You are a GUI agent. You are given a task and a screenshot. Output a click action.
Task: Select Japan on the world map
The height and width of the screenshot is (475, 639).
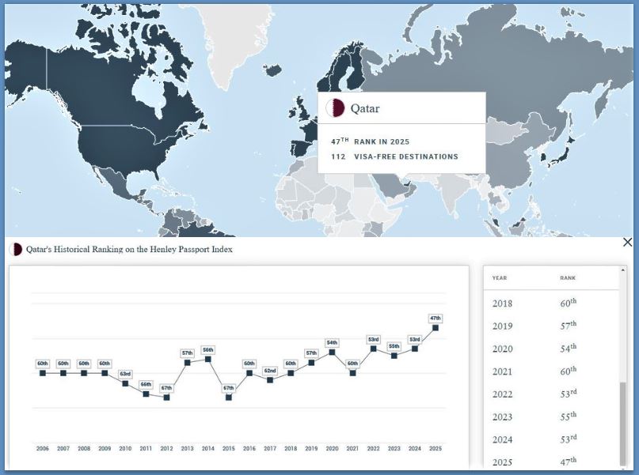tap(563, 156)
